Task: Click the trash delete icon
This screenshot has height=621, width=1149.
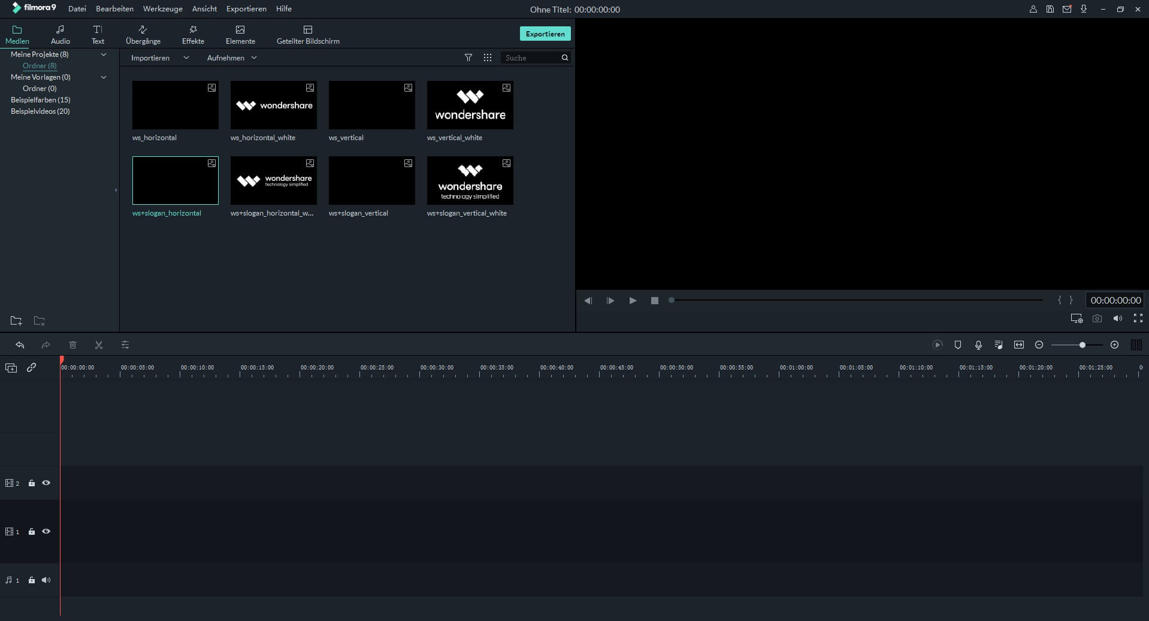Action: pos(72,345)
